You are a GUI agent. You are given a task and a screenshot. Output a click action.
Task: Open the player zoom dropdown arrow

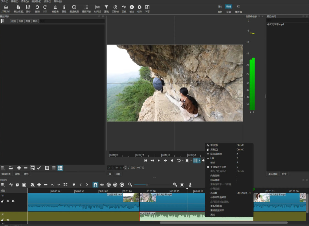191,160
